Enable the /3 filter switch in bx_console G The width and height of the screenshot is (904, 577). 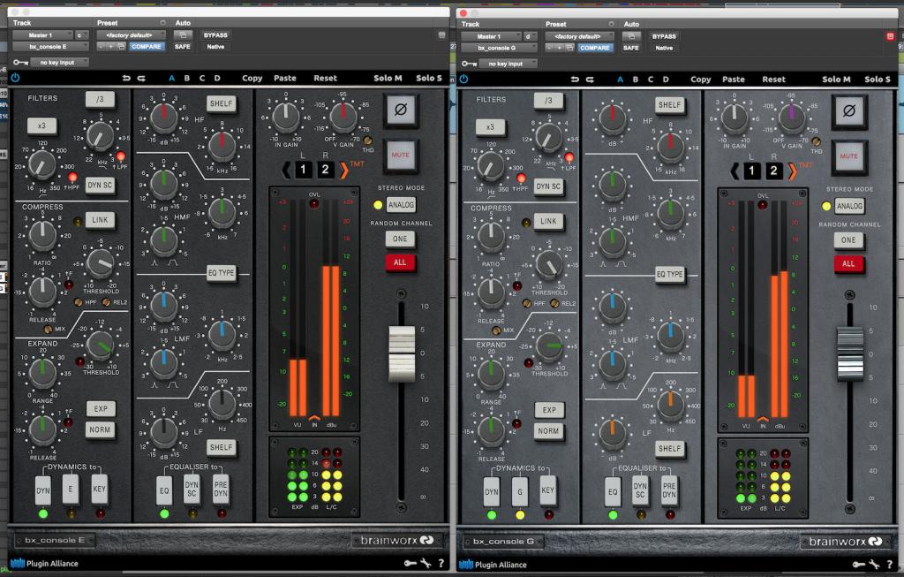548,101
